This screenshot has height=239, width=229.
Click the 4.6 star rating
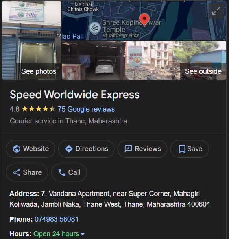coord(32,109)
